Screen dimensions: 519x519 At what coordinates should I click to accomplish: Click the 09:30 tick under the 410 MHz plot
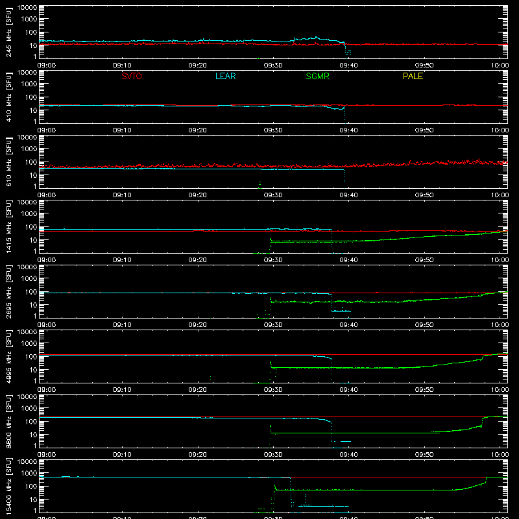click(273, 130)
